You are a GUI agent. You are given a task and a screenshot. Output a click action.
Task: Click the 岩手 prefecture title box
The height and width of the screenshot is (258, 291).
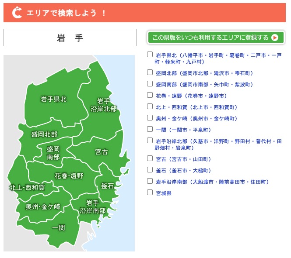(x=70, y=38)
